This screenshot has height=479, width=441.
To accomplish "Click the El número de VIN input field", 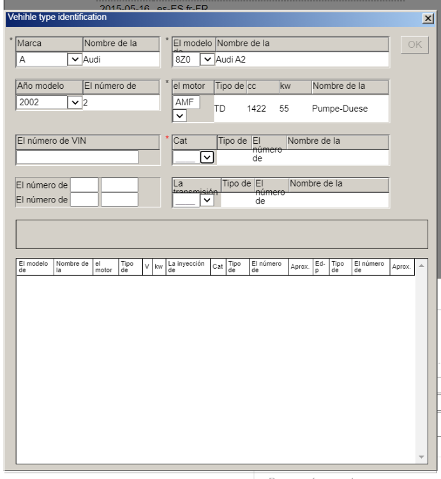I will pos(77,157).
